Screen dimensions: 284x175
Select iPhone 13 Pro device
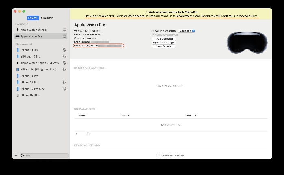[41, 82]
